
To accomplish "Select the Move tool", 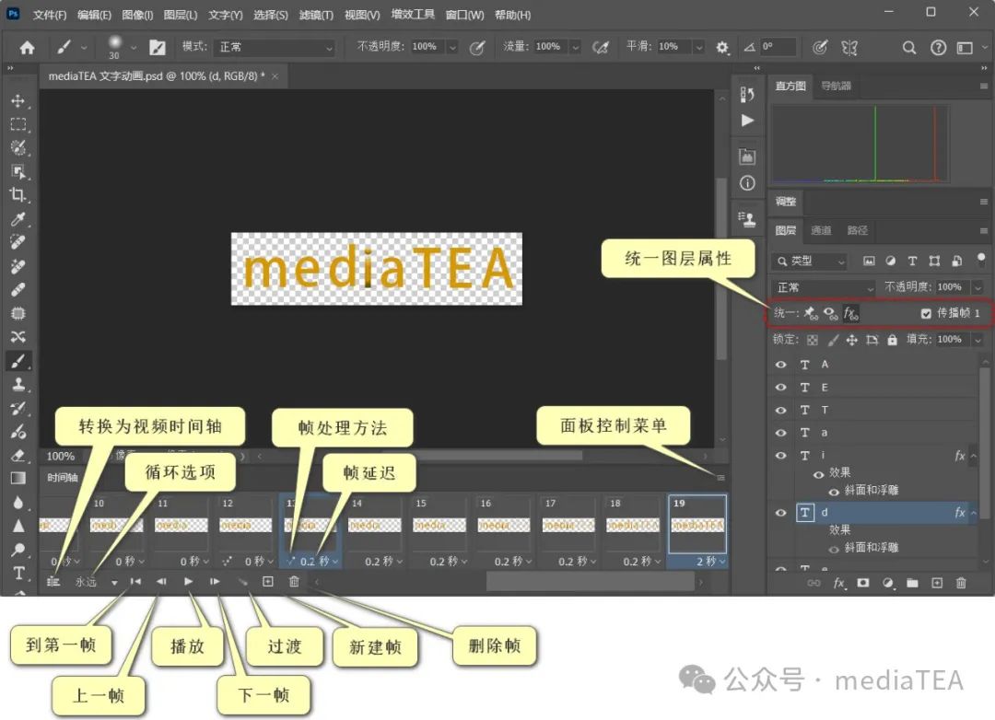I will click(18, 101).
